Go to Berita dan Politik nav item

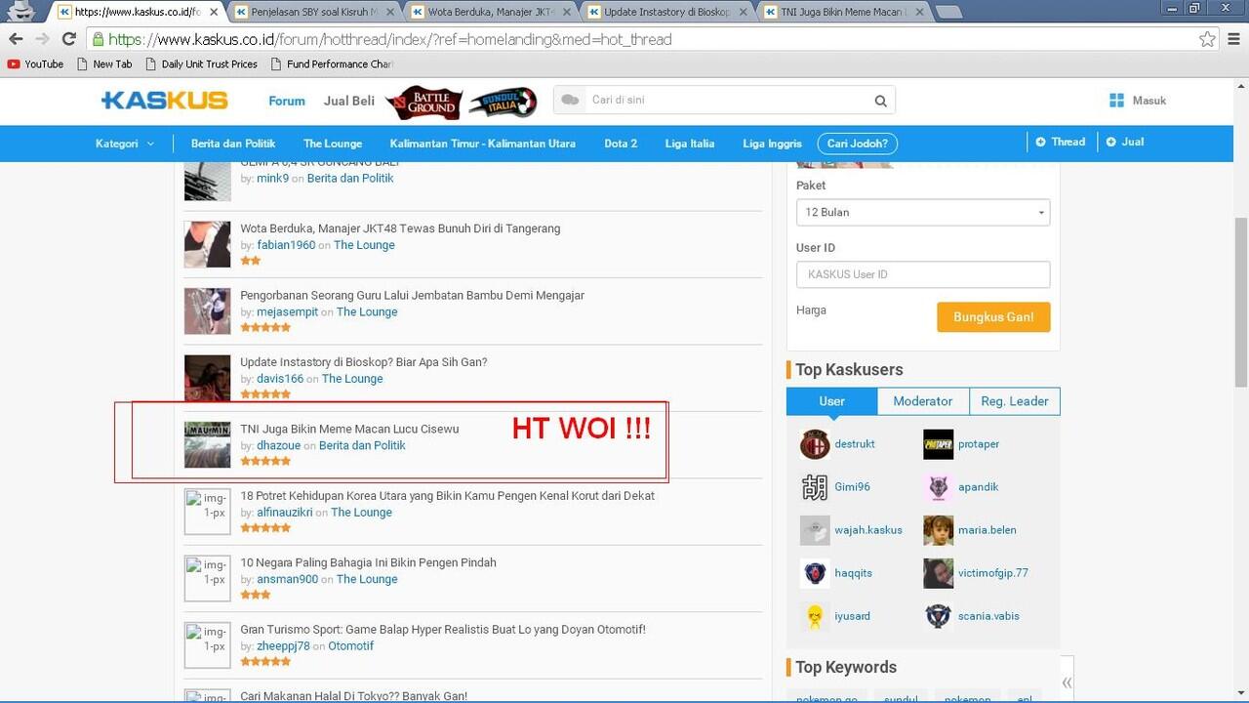[x=233, y=144]
